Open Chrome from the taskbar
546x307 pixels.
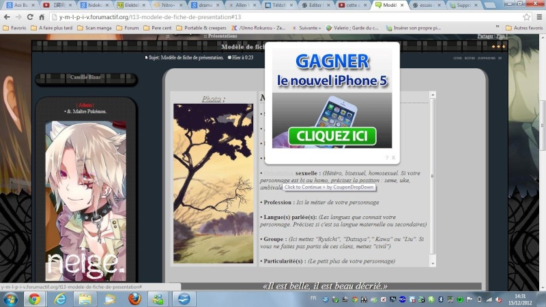(x=34, y=299)
